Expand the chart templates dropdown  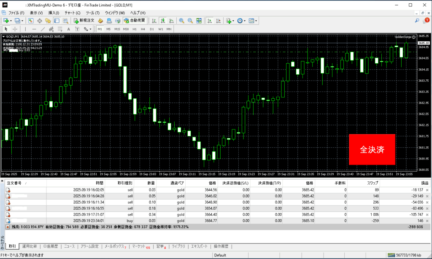[256, 20]
